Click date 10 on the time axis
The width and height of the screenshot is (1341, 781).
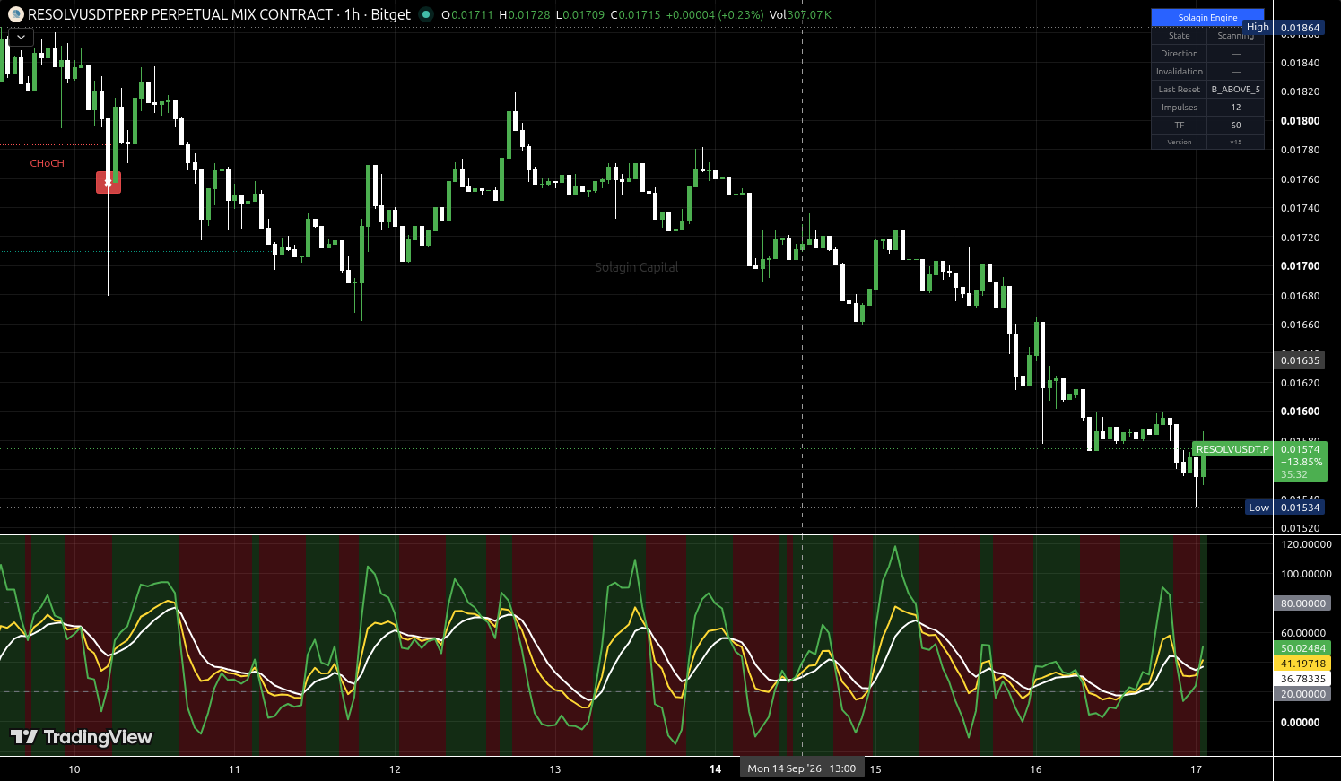point(74,769)
